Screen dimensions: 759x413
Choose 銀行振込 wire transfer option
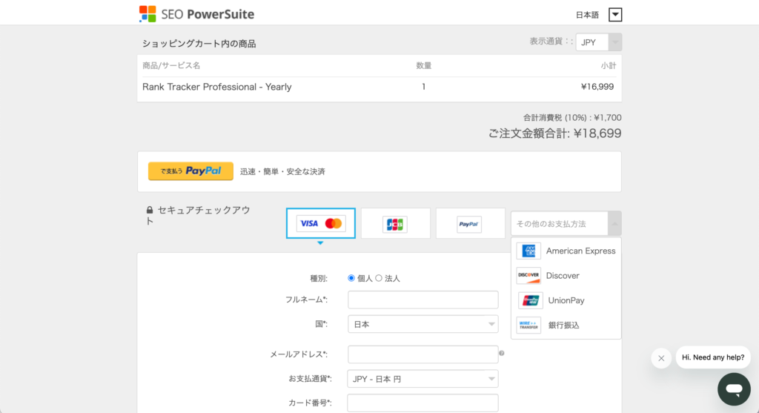point(566,325)
